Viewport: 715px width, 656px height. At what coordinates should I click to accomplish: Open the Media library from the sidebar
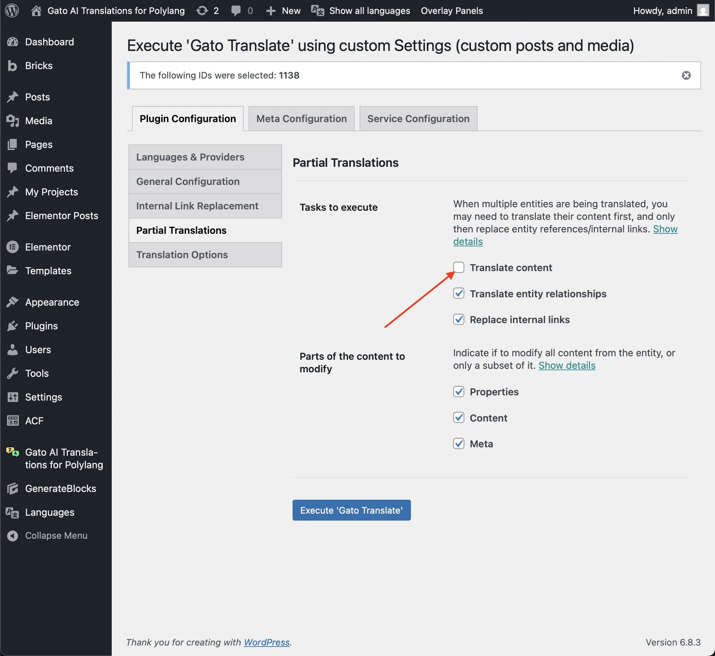tap(38, 121)
